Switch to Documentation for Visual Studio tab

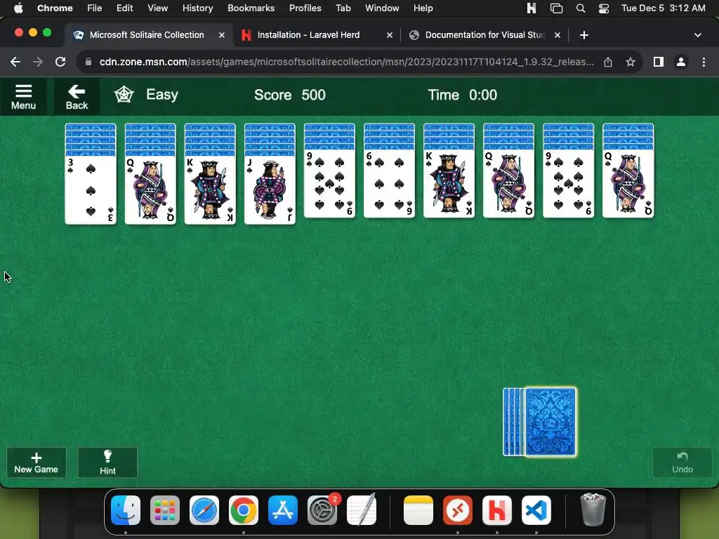484,35
